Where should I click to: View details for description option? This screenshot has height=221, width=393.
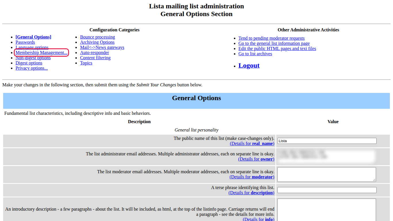(251, 193)
